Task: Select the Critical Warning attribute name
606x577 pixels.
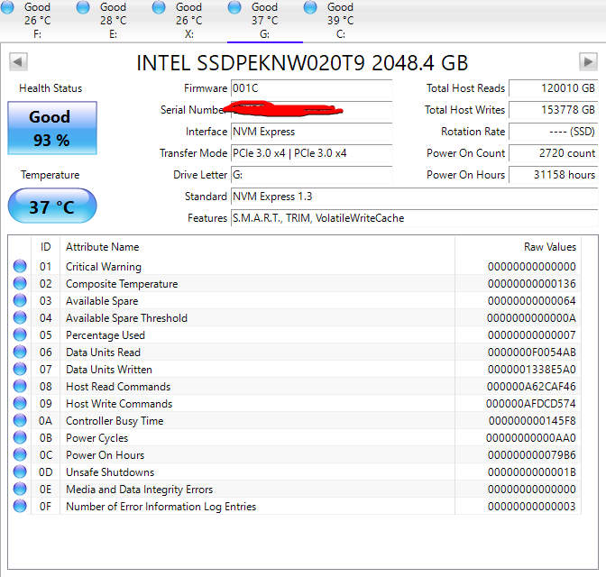Action: tap(104, 267)
